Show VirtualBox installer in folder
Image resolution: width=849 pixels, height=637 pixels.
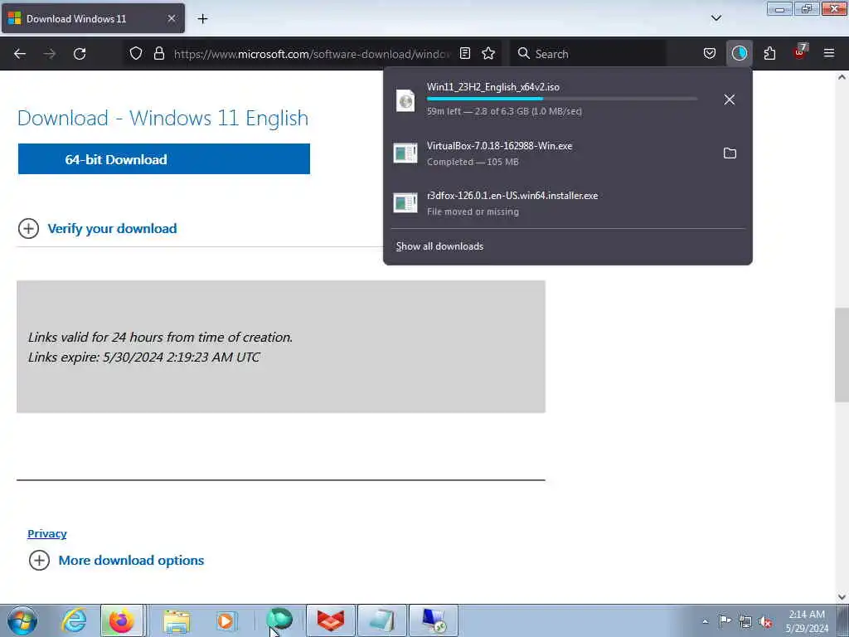pos(730,153)
